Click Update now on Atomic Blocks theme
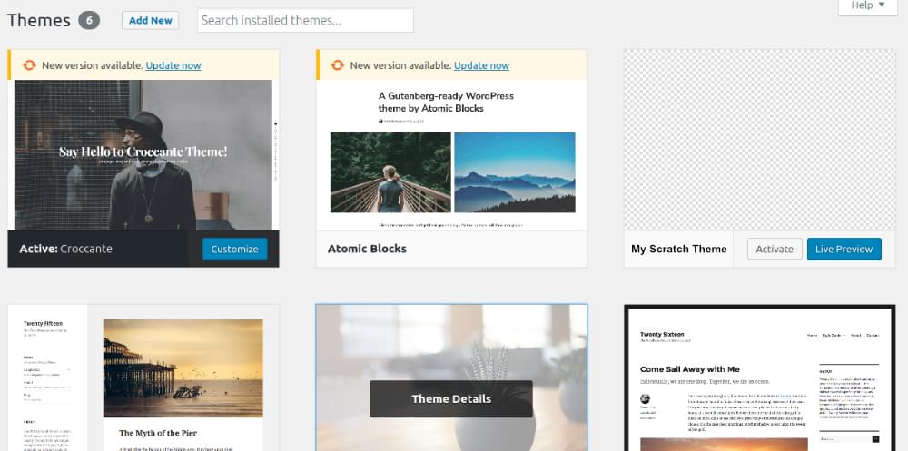This screenshot has width=908, height=451. 481,65
